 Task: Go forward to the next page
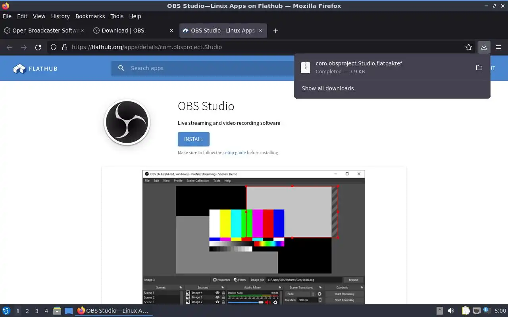[24, 47]
